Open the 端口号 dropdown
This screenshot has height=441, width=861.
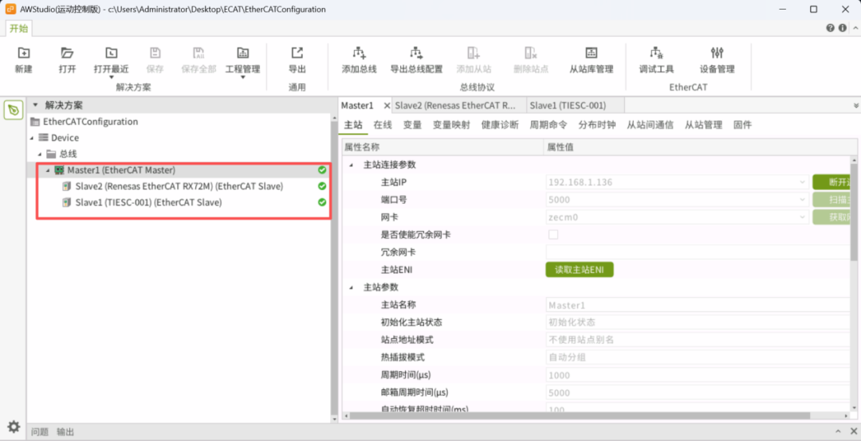pyautogui.click(x=802, y=200)
